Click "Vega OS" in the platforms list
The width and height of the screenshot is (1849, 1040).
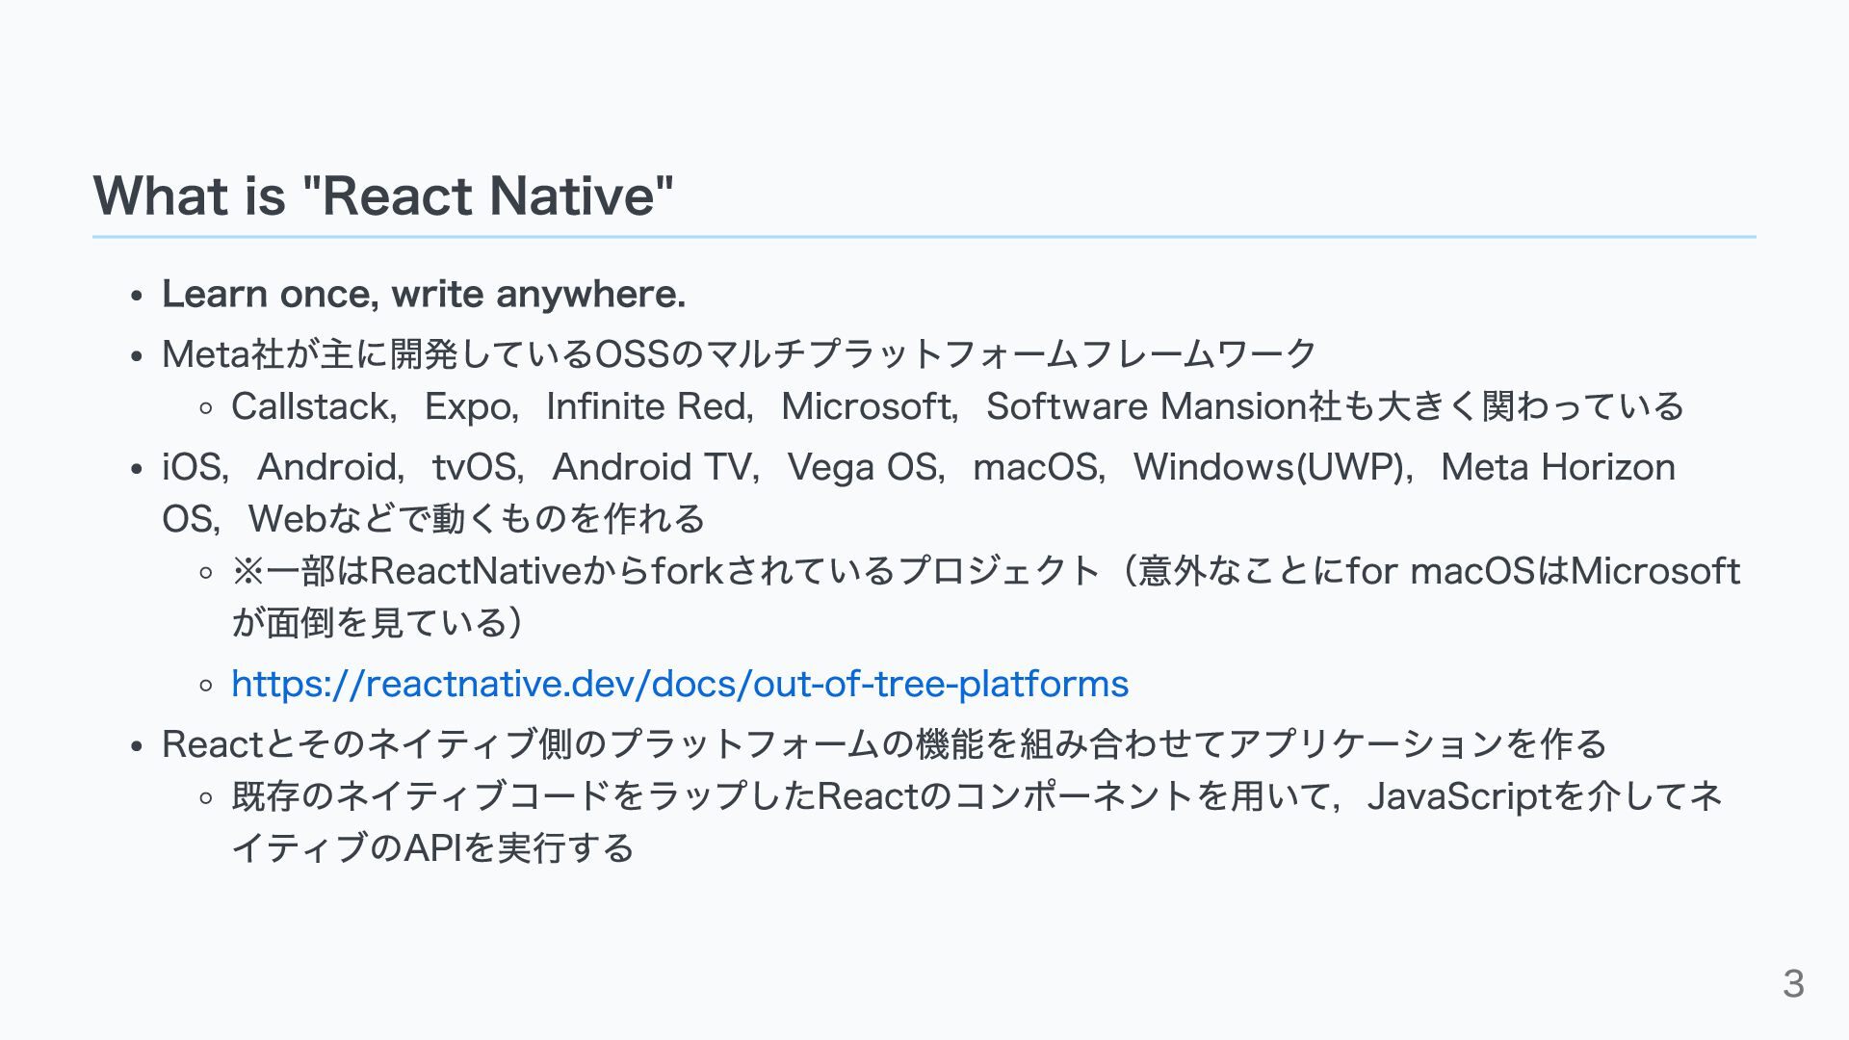[862, 467]
